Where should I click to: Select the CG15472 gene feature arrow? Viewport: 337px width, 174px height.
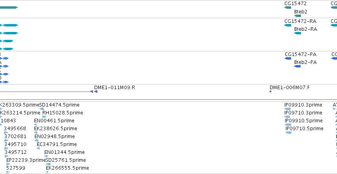287,7
